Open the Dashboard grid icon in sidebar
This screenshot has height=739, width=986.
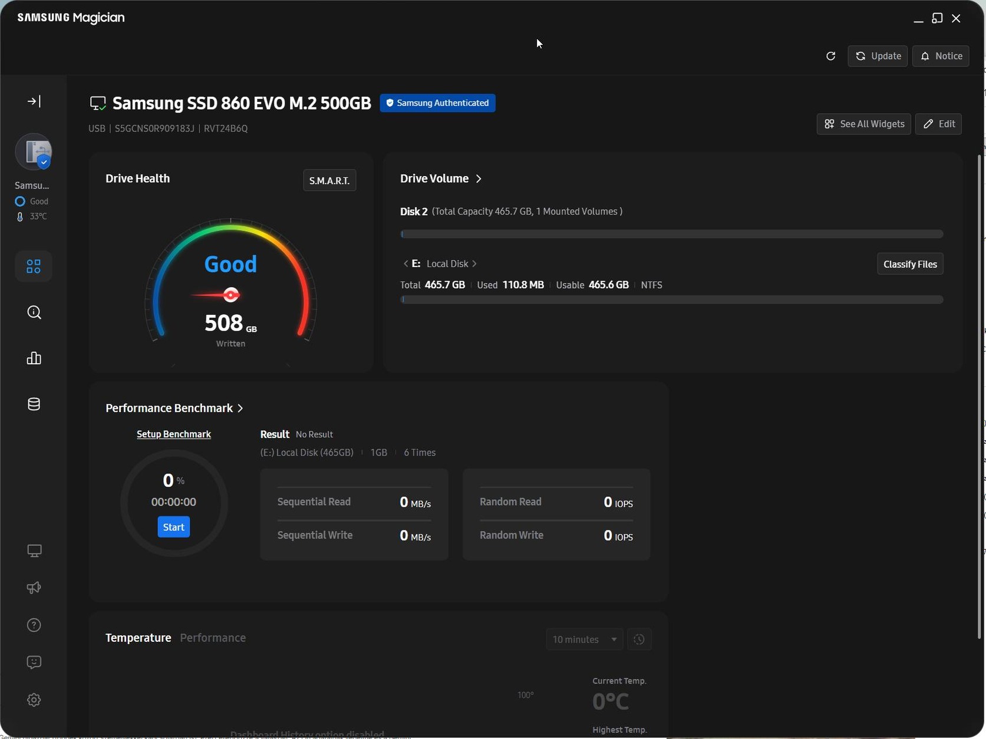(34, 266)
